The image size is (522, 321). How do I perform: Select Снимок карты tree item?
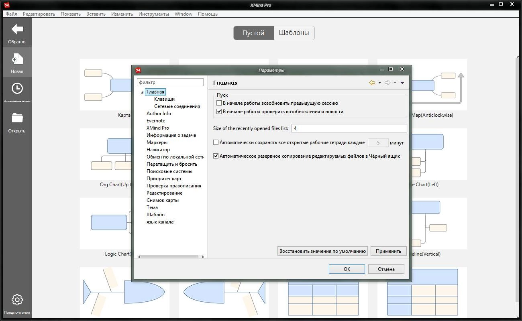(163, 200)
